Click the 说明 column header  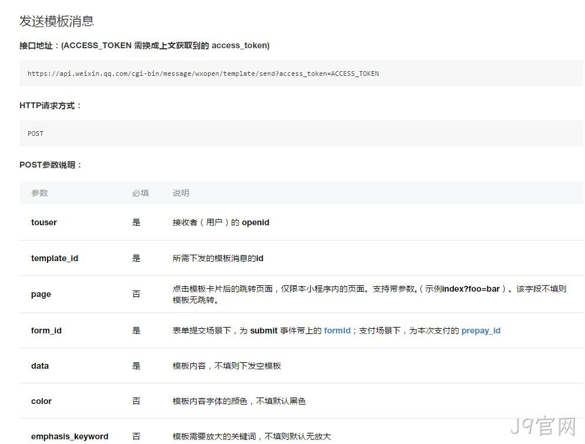[x=181, y=193]
